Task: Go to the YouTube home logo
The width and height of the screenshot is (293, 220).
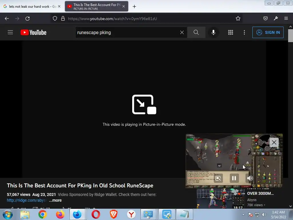Action: click(33, 32)
